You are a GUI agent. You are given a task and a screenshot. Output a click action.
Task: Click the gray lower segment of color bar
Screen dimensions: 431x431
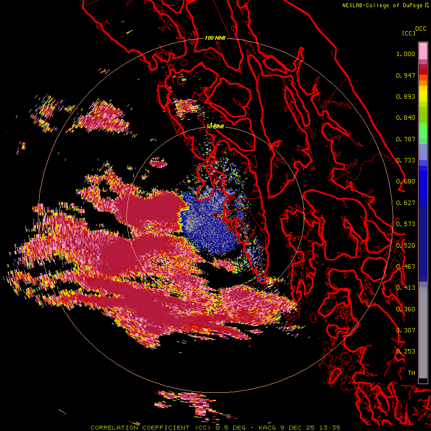point(423,333)
